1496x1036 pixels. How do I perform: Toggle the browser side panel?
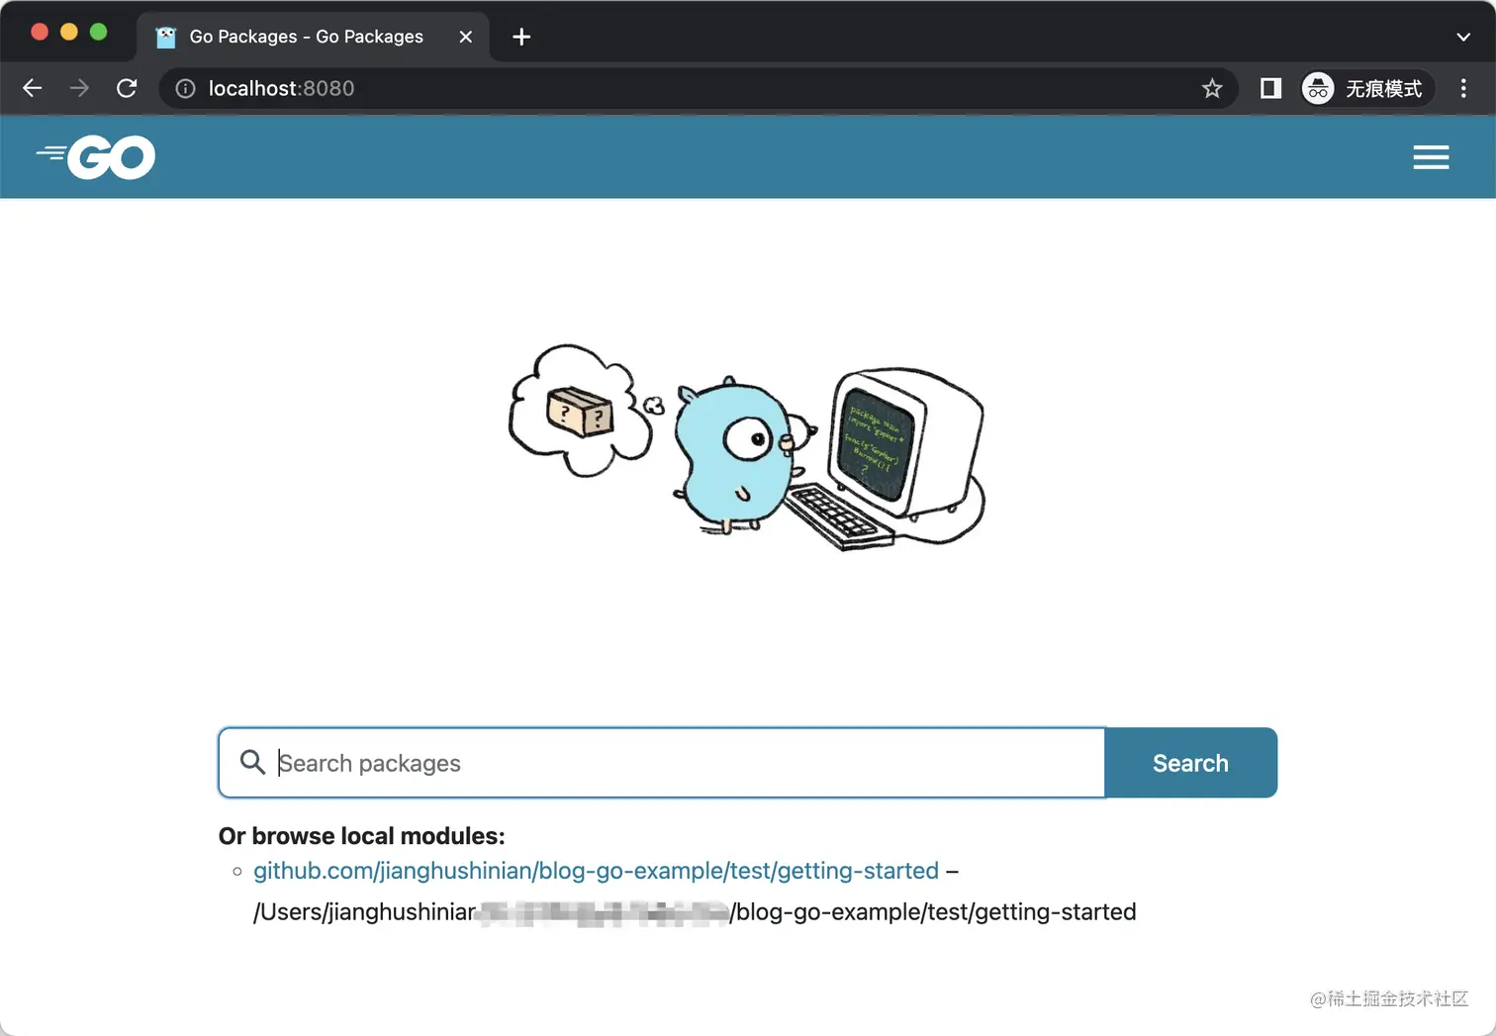click(x=1270, y=88)
